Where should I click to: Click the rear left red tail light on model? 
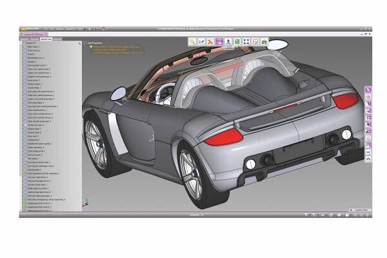[223, 137]
